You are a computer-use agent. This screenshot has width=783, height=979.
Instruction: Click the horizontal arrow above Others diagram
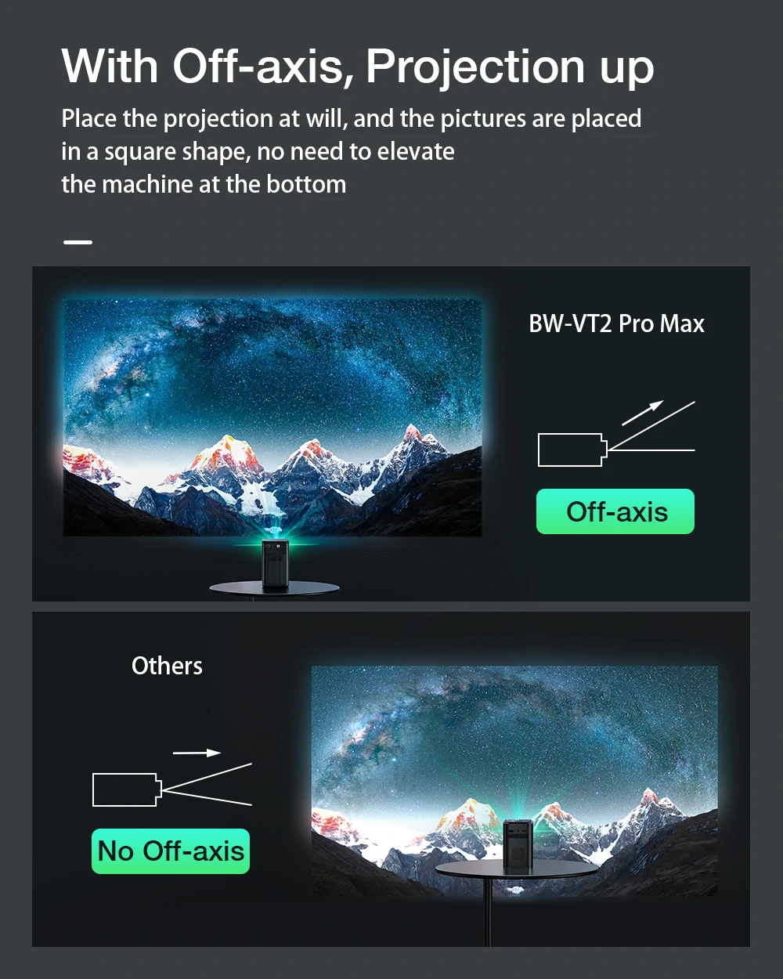[197, 753]
